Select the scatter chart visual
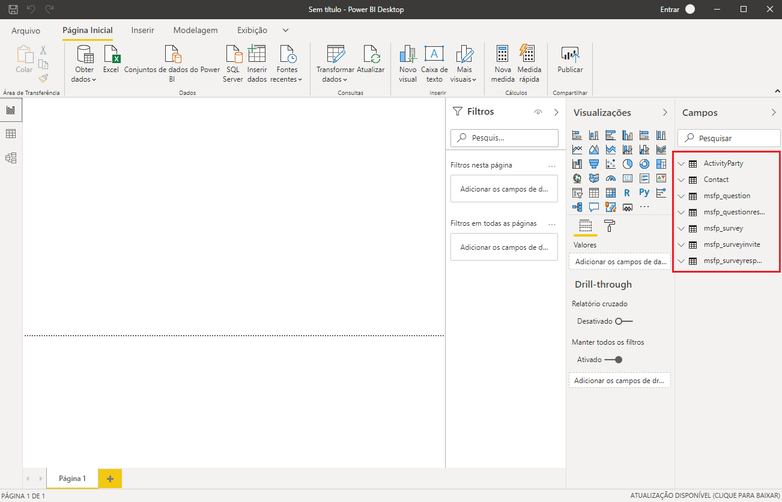 [611, 164]
